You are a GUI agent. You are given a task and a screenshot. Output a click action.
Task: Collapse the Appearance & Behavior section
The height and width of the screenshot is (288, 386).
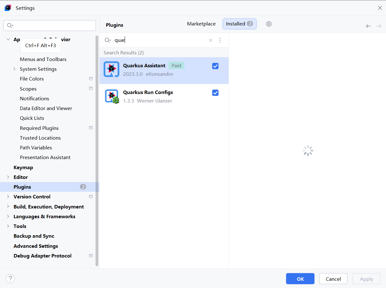(x=8, y=39)
